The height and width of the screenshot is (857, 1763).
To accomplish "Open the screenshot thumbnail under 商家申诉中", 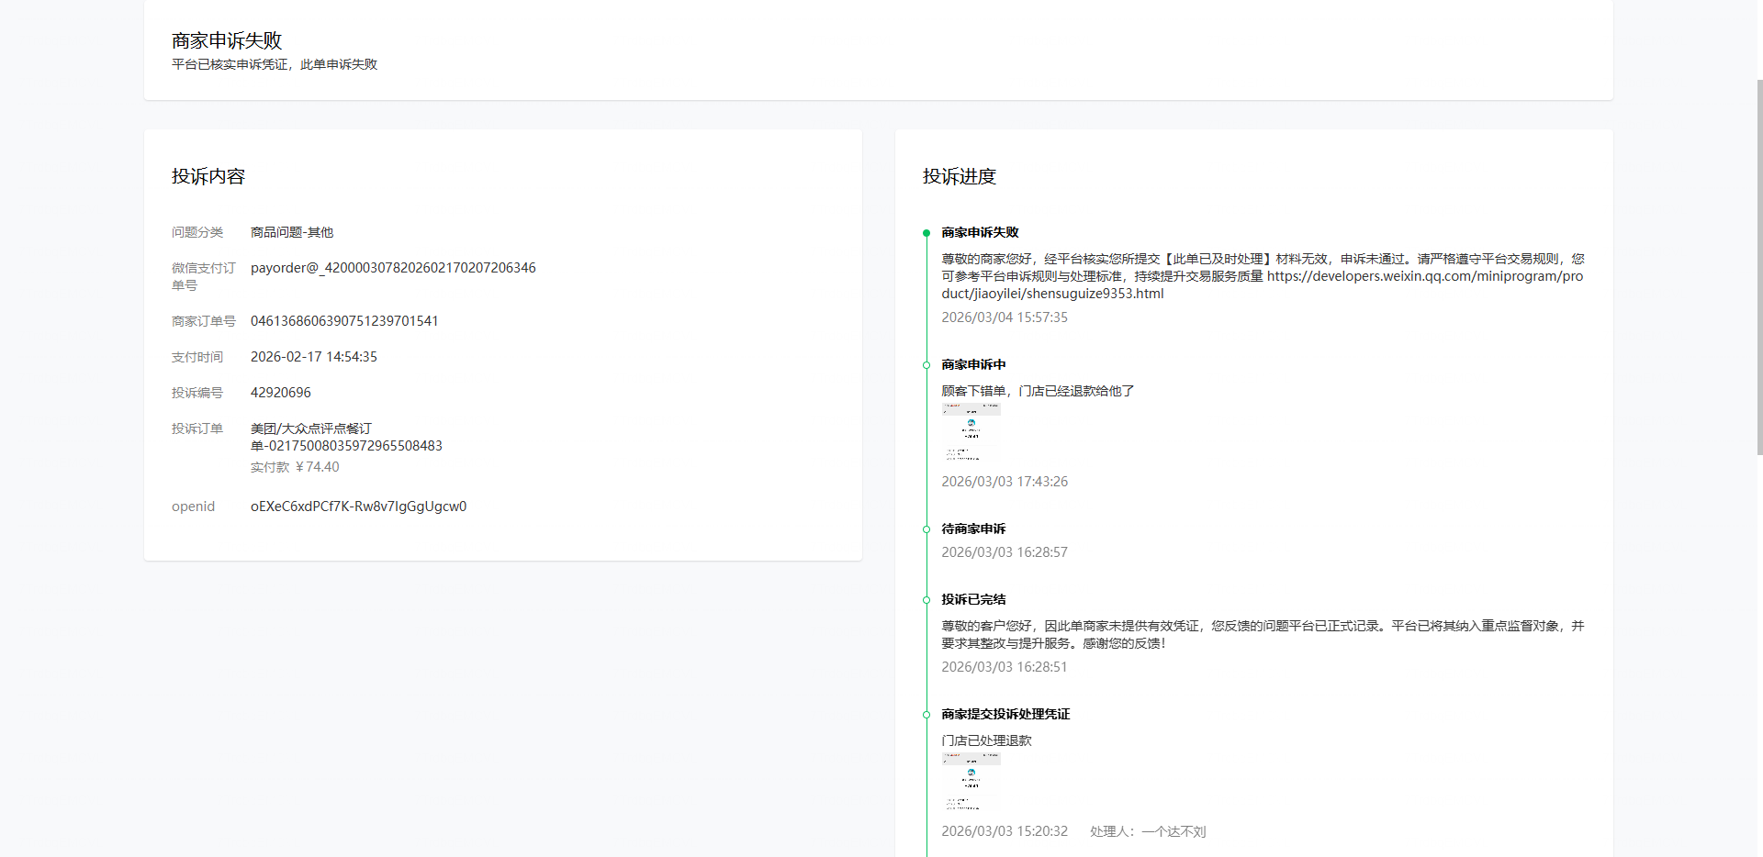I will click(x=971, y=433).
